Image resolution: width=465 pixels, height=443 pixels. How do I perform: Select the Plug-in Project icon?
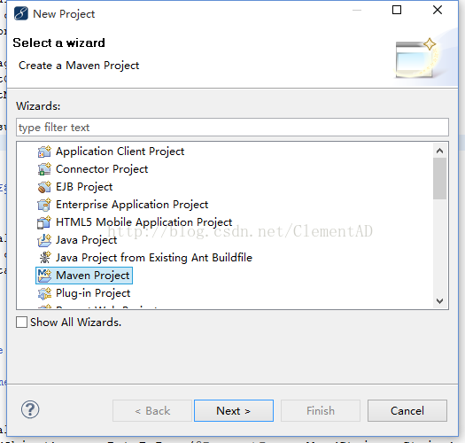coord(44,293)
